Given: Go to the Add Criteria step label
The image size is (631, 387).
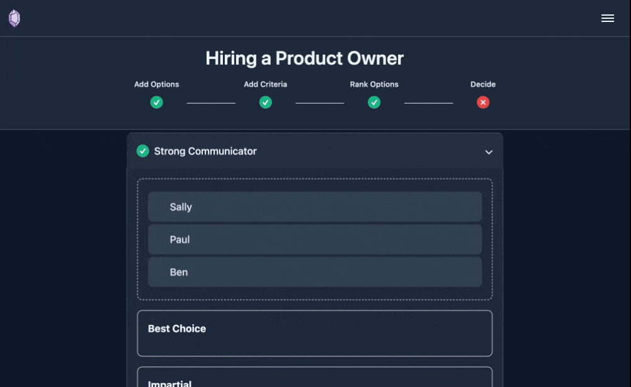Looking at the screenshot, I should point(266,84).
